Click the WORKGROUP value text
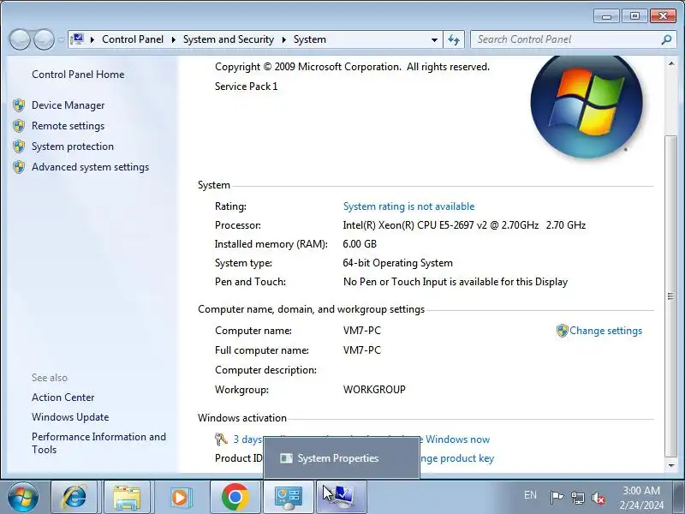This screenshot has height=514, width=685. [x=374, y=390]
